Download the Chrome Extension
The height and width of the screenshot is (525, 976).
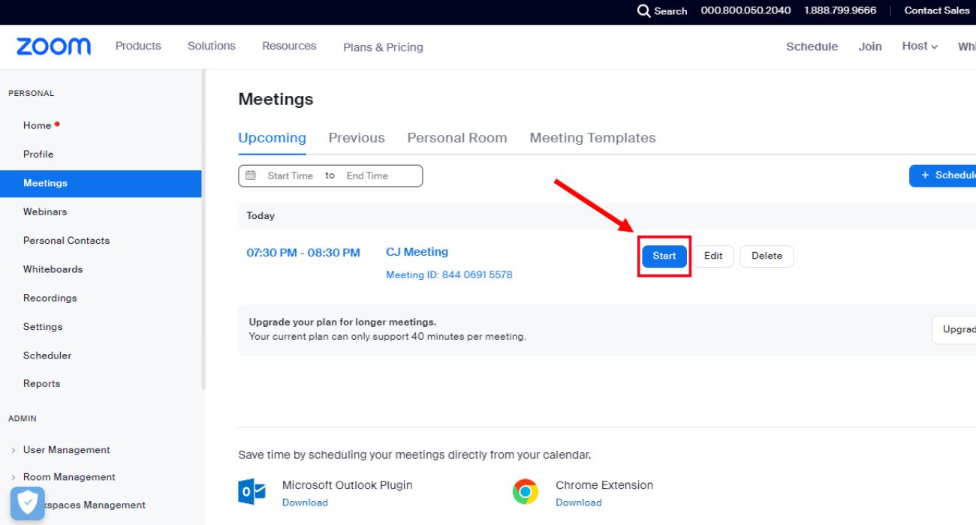tap(578, 502)
